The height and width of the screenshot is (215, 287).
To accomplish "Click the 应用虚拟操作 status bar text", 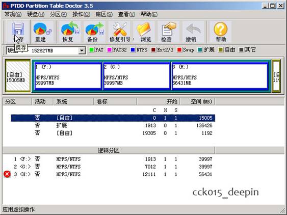I will pos(18,209).
